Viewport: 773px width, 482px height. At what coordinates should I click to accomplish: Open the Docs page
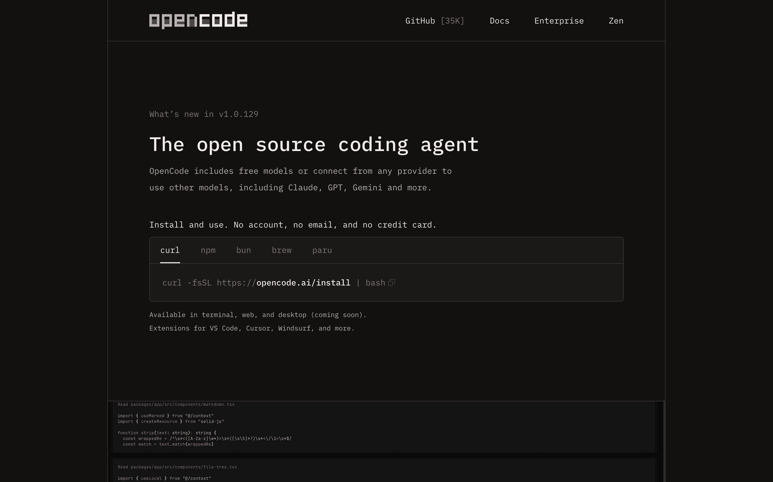499,20
